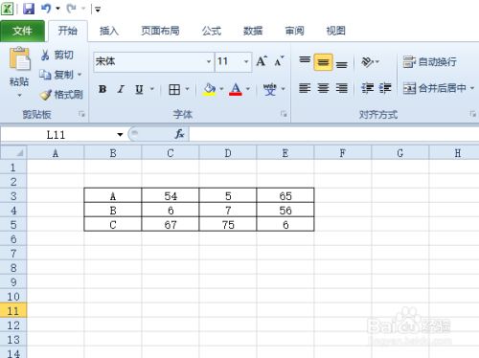479x358 pixels.
Task: Click the Save icon in quick access toolbar
Action: coord(29,9)
